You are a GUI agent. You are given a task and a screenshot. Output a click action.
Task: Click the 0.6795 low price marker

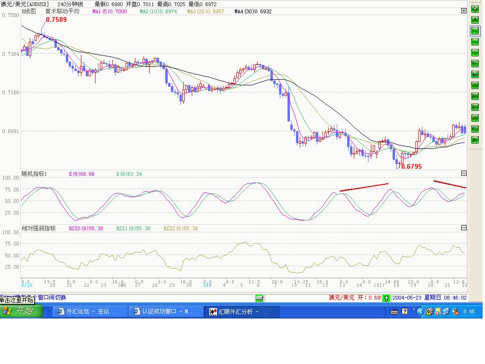coord(411,166)
